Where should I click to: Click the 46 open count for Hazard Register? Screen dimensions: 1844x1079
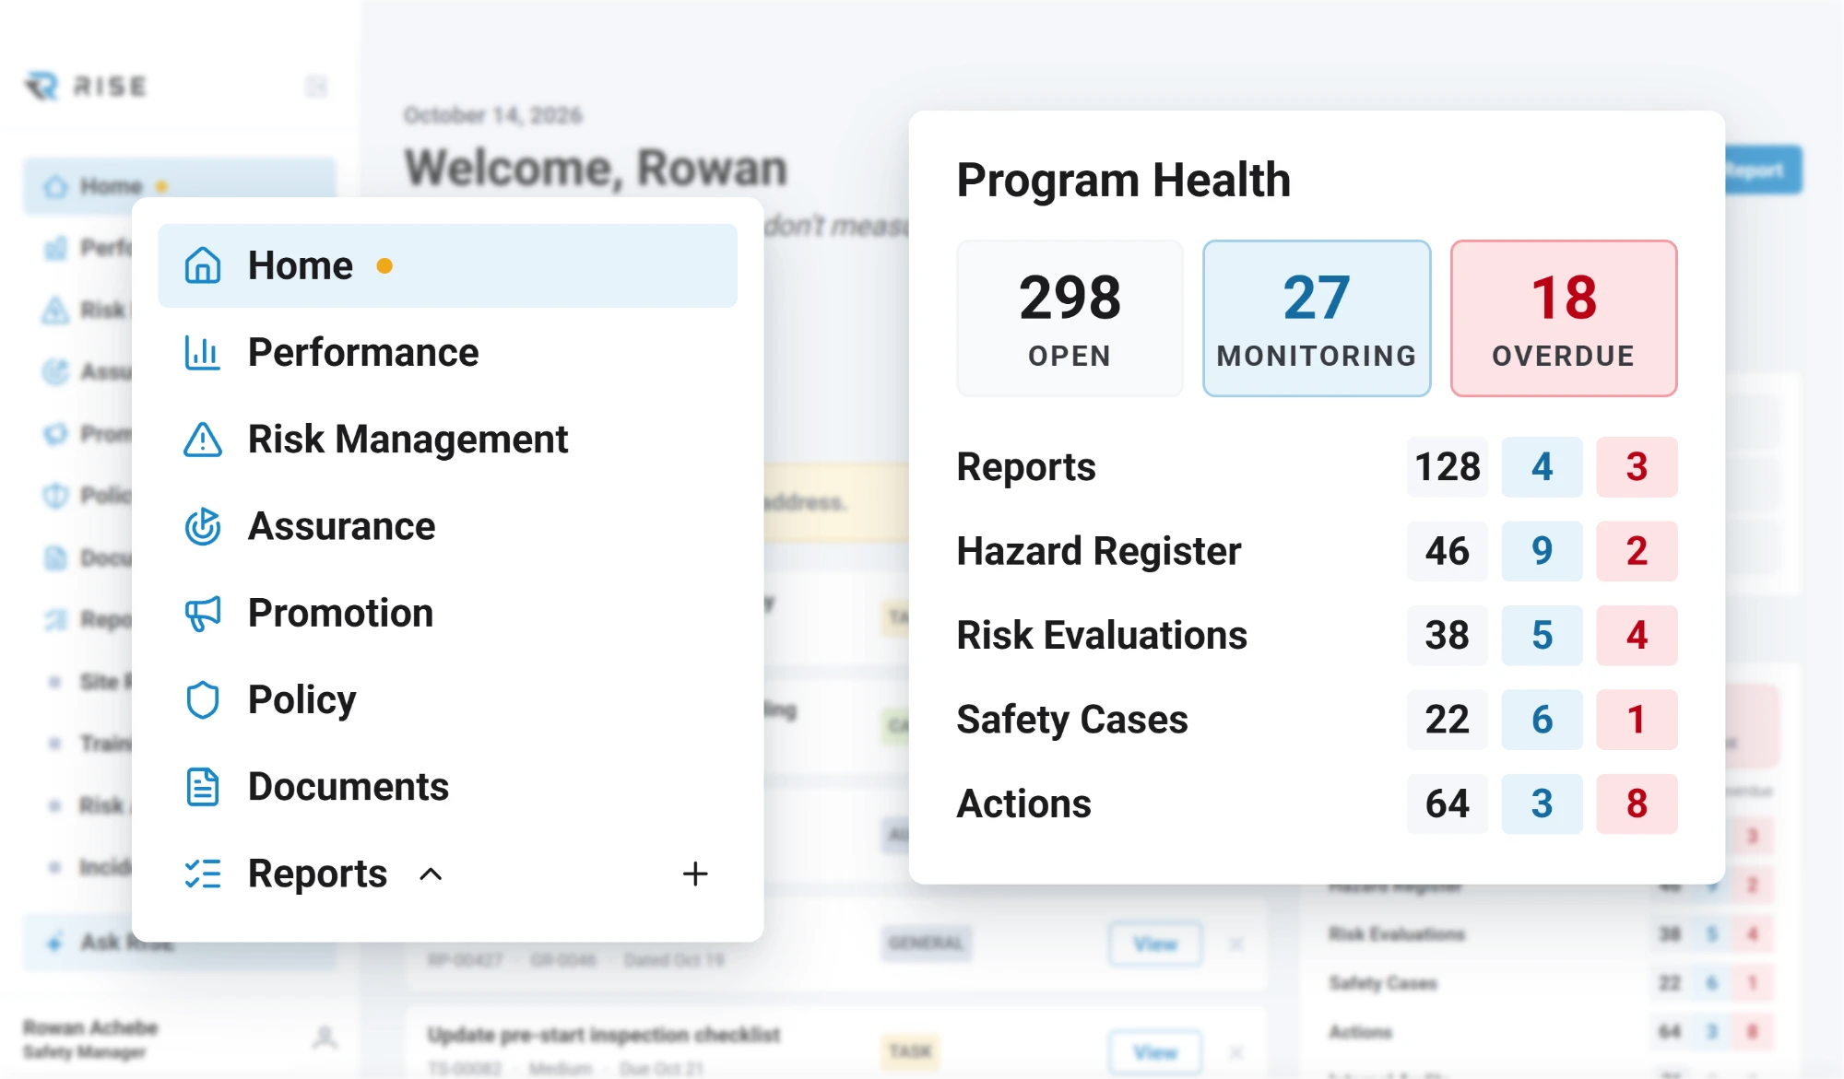click(1448, 551)
